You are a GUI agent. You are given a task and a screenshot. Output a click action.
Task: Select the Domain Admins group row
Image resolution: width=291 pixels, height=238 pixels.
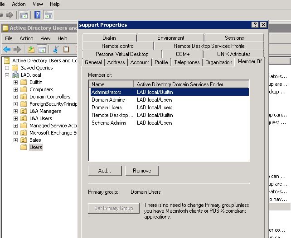tap(170, 100)
